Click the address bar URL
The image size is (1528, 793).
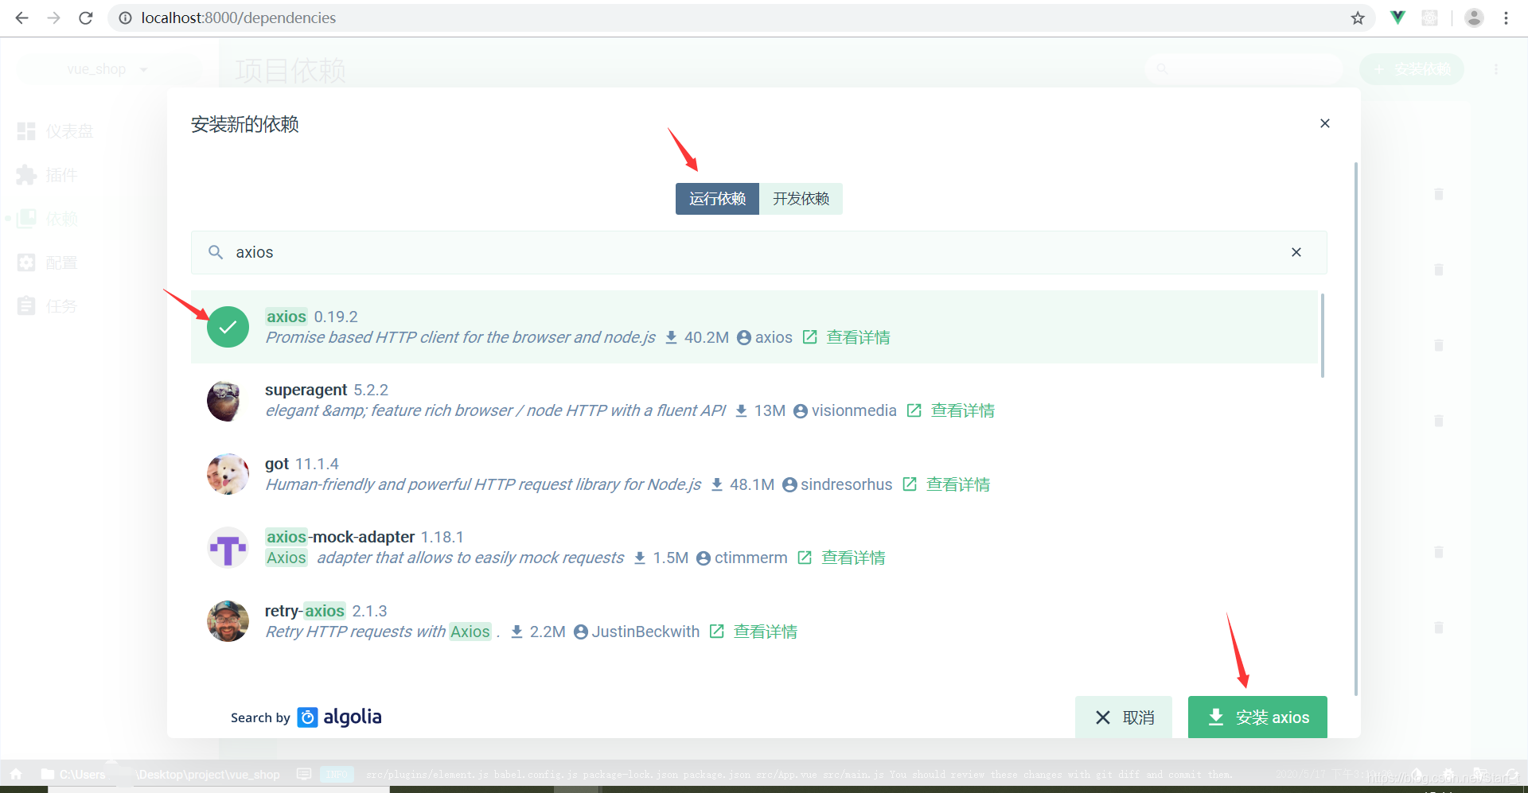coord(238,17)
